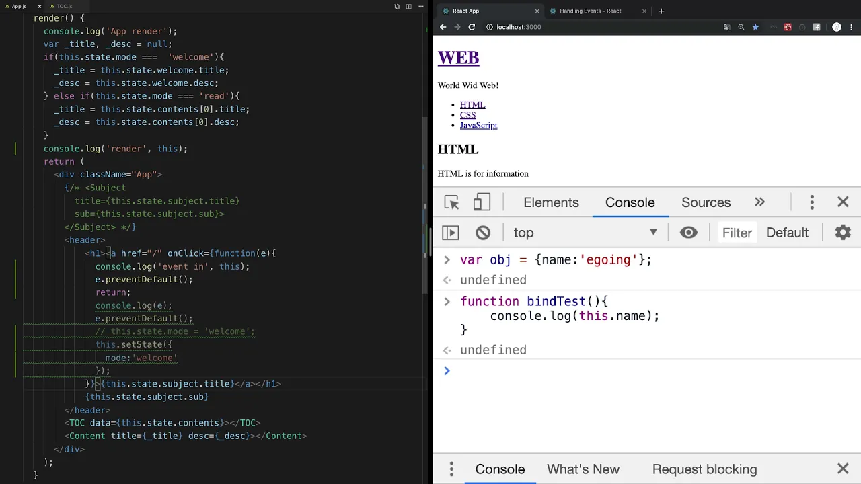The image size is (861, 484).
Task: Switch to the App.js editor tab
Action: [x=18, y=6]
